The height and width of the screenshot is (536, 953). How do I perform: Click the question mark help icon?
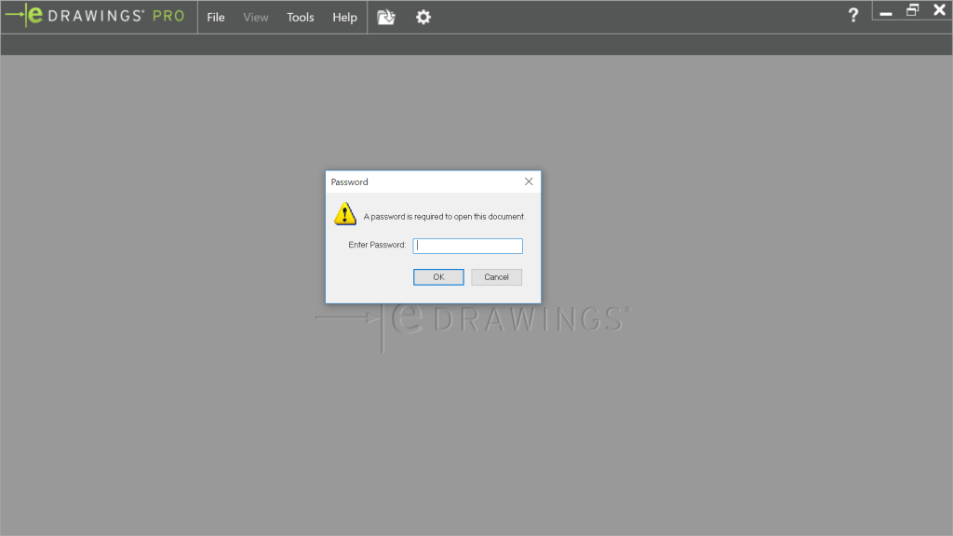[x=852, y=15]
